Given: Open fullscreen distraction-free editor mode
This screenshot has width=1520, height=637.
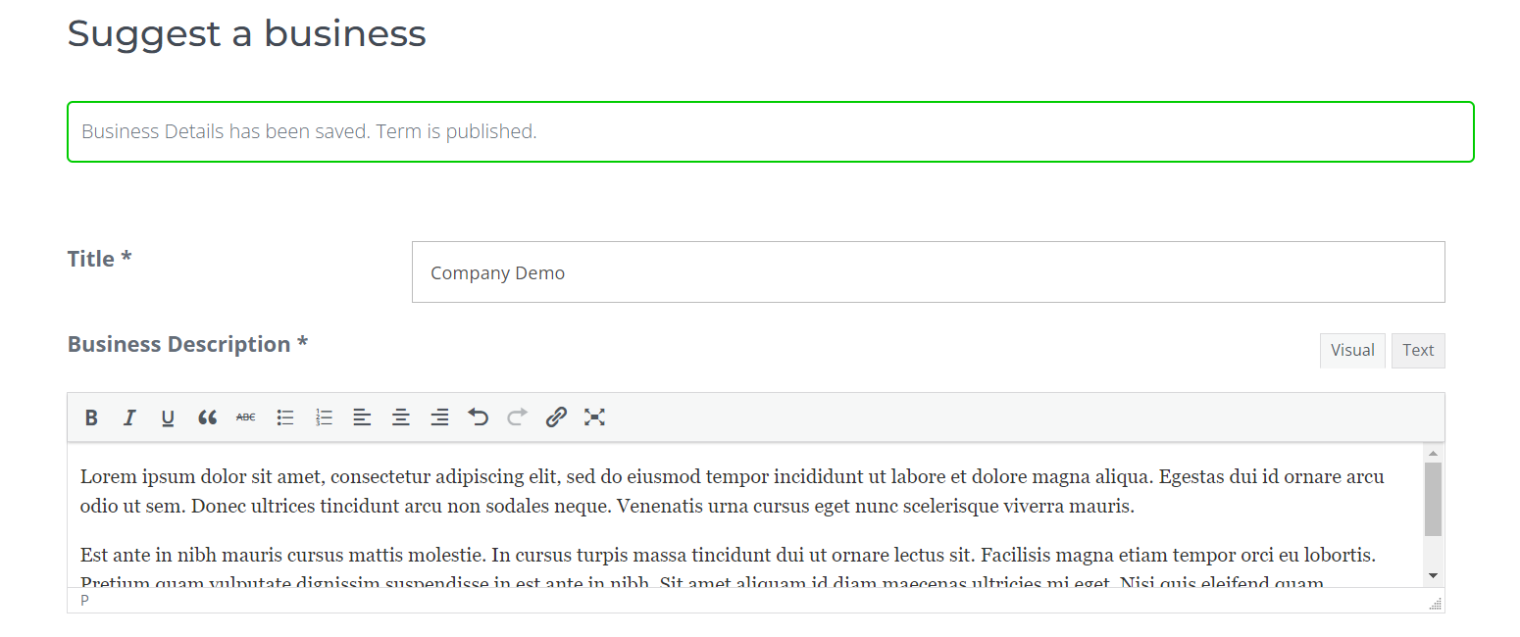Looking at the screenshot, I should (594, 417).
